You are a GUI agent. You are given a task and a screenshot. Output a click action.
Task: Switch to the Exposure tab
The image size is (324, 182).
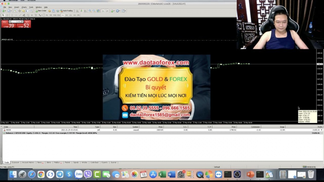pyautogui.click(x=15, y=162)
